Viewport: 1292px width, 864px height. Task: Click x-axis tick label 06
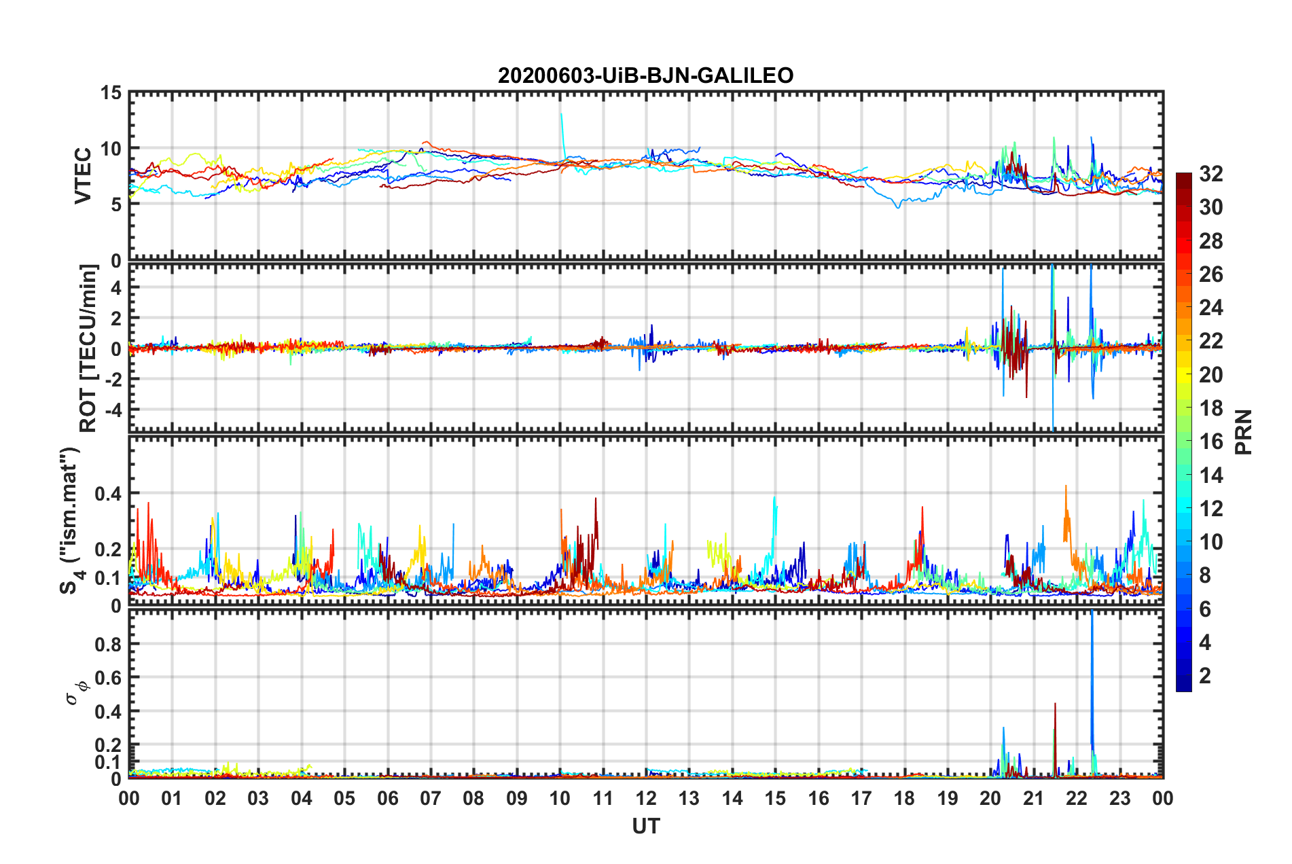coord(387,798)
